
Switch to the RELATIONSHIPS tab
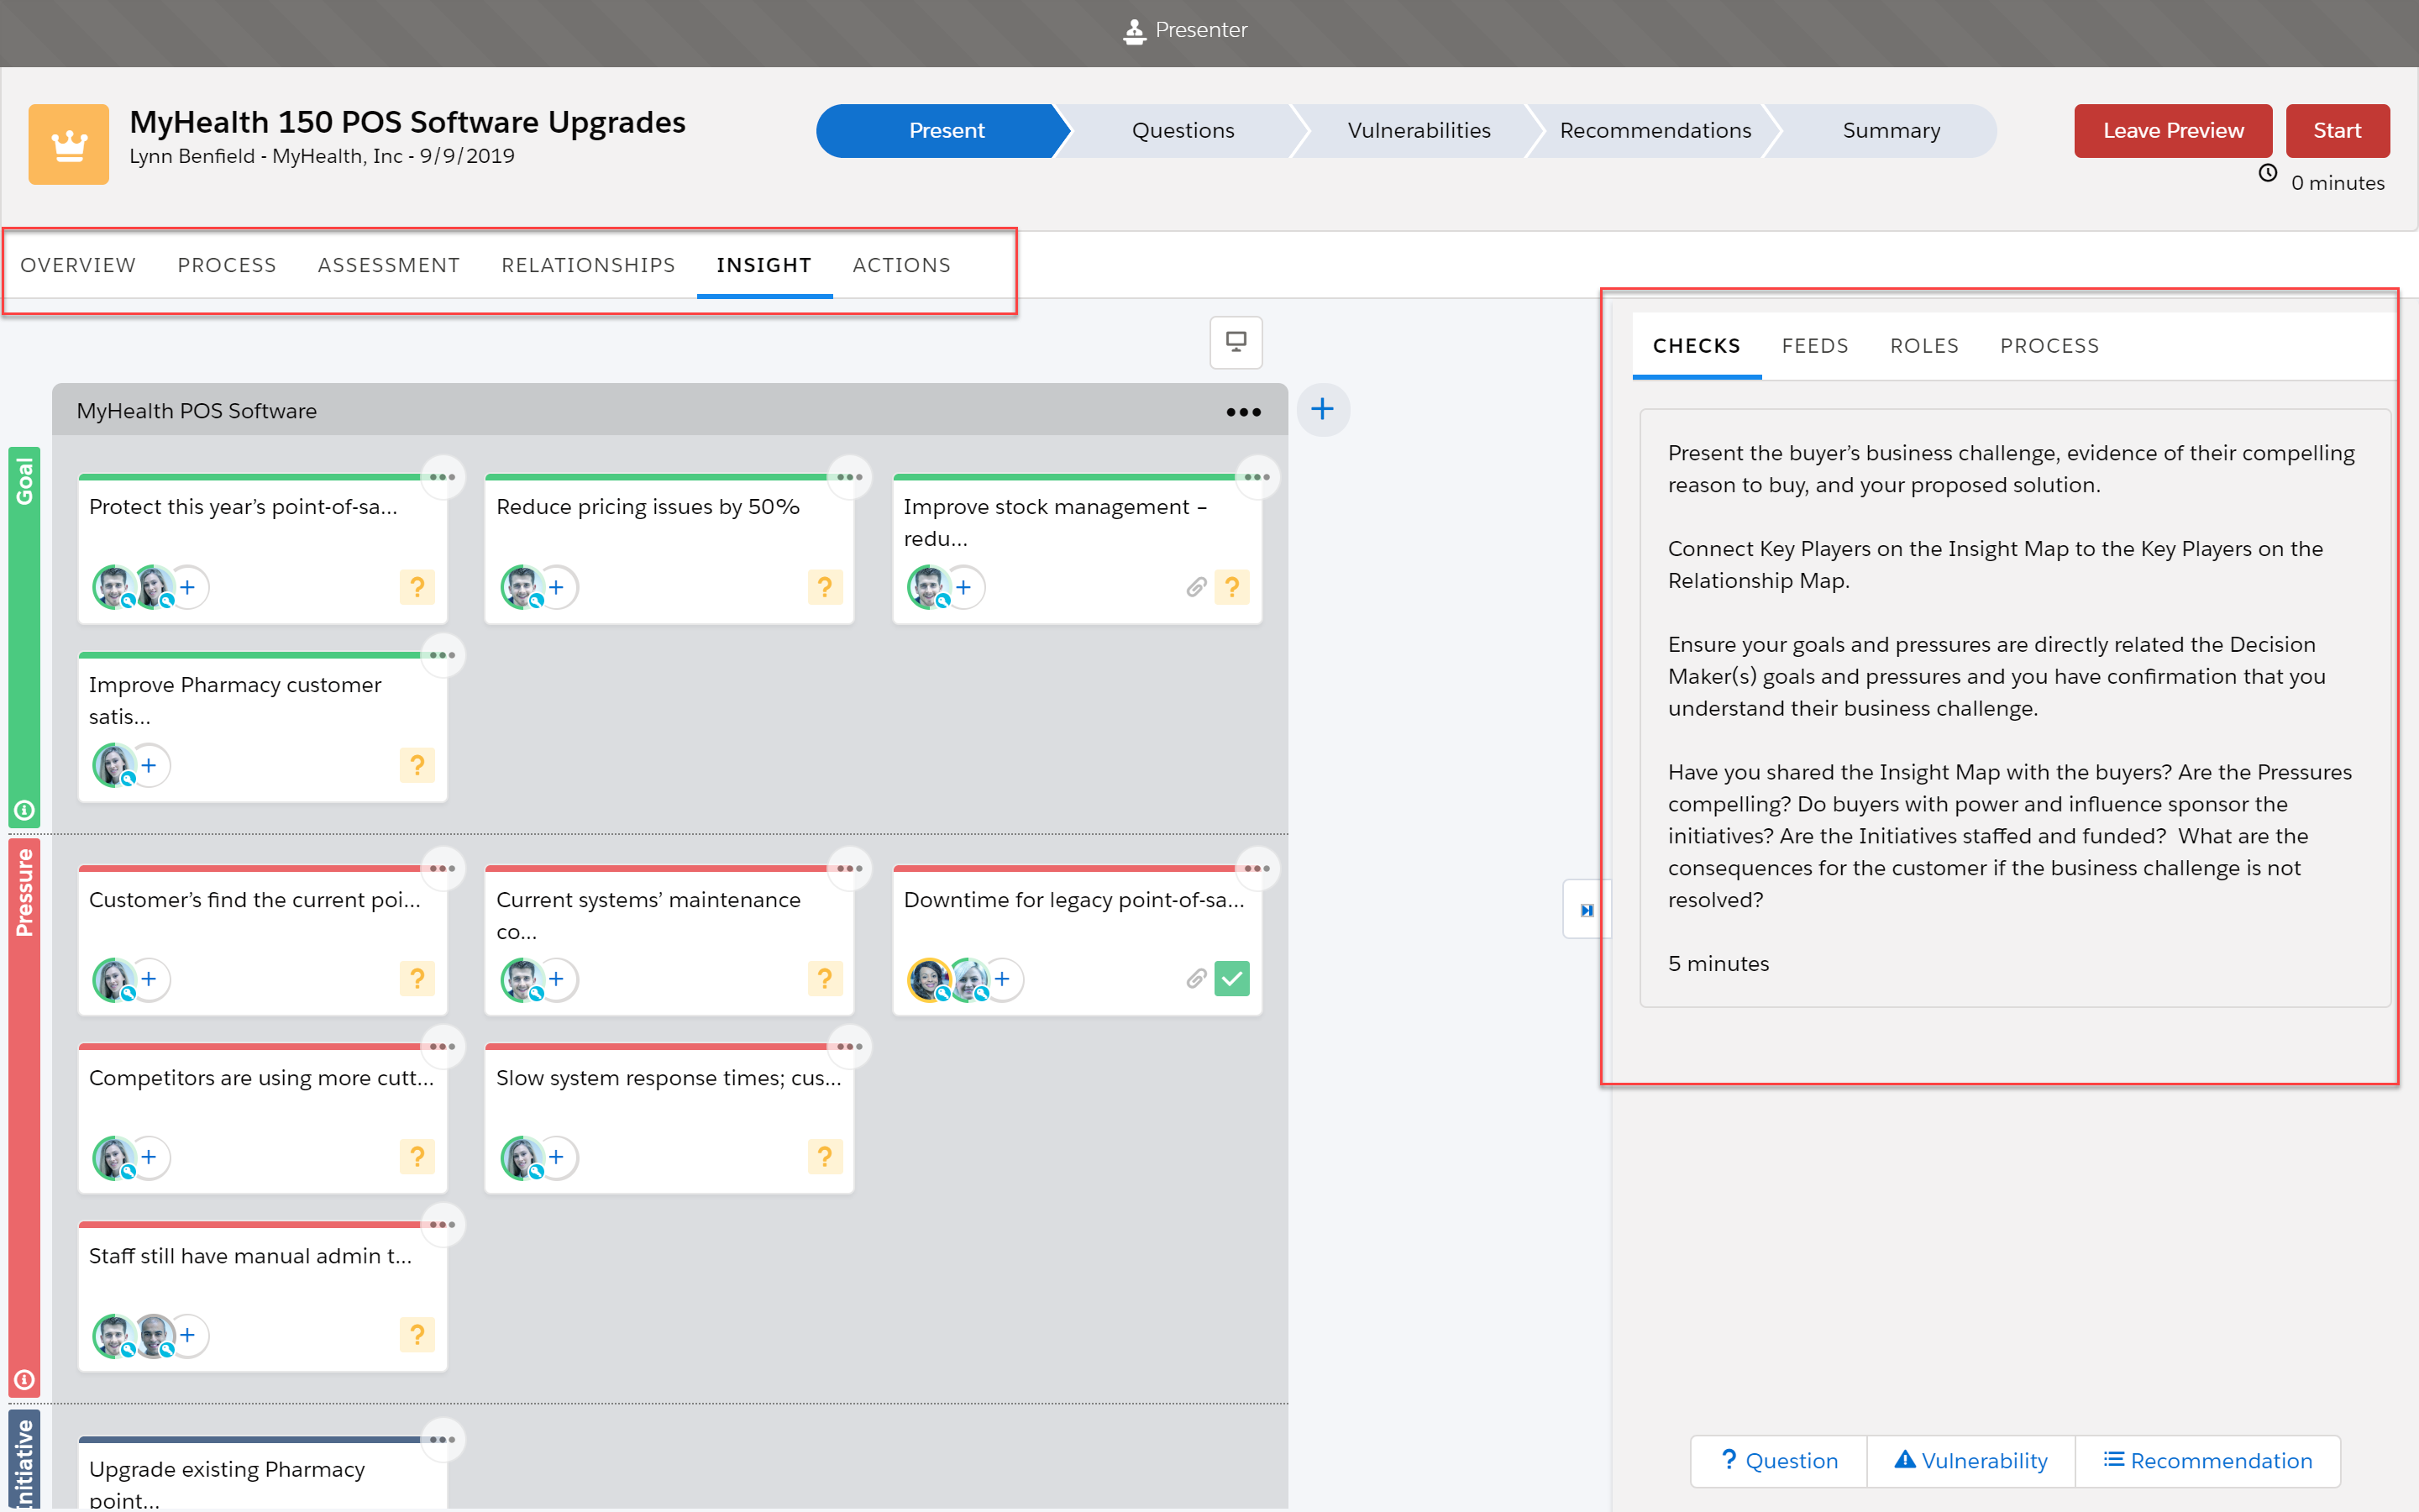pos(588,265)
